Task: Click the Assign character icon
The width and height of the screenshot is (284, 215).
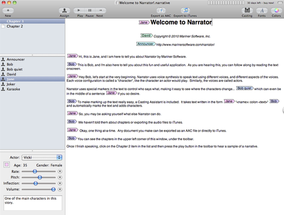Action: (64, 10)
